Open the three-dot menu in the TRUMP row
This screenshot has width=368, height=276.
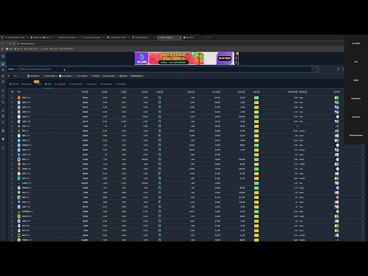pos(362,168)
